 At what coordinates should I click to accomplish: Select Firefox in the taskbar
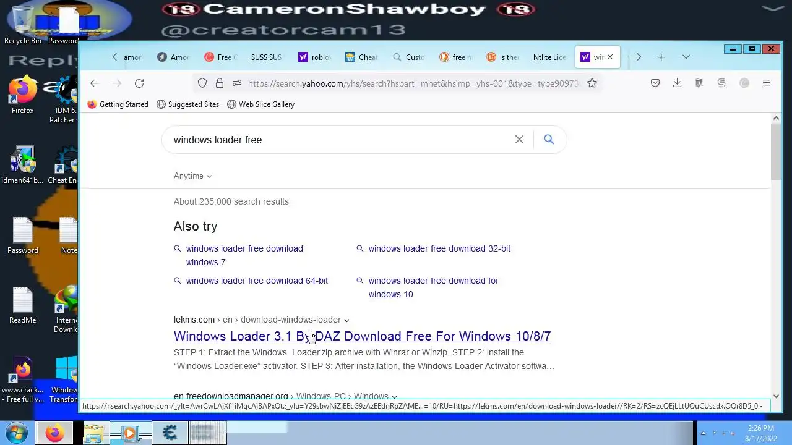pos(54,433)
